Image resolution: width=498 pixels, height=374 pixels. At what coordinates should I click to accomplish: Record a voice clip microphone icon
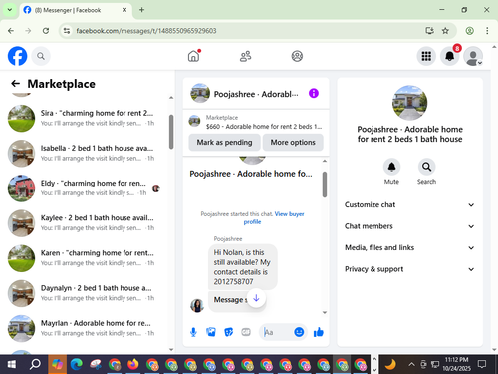193,332
